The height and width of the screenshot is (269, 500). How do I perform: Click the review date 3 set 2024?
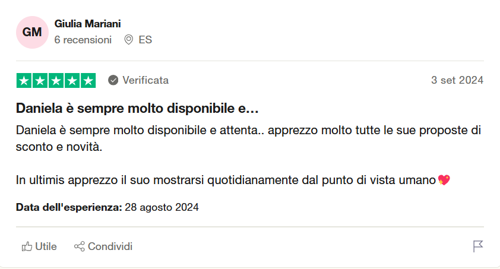tap(457, 80)
